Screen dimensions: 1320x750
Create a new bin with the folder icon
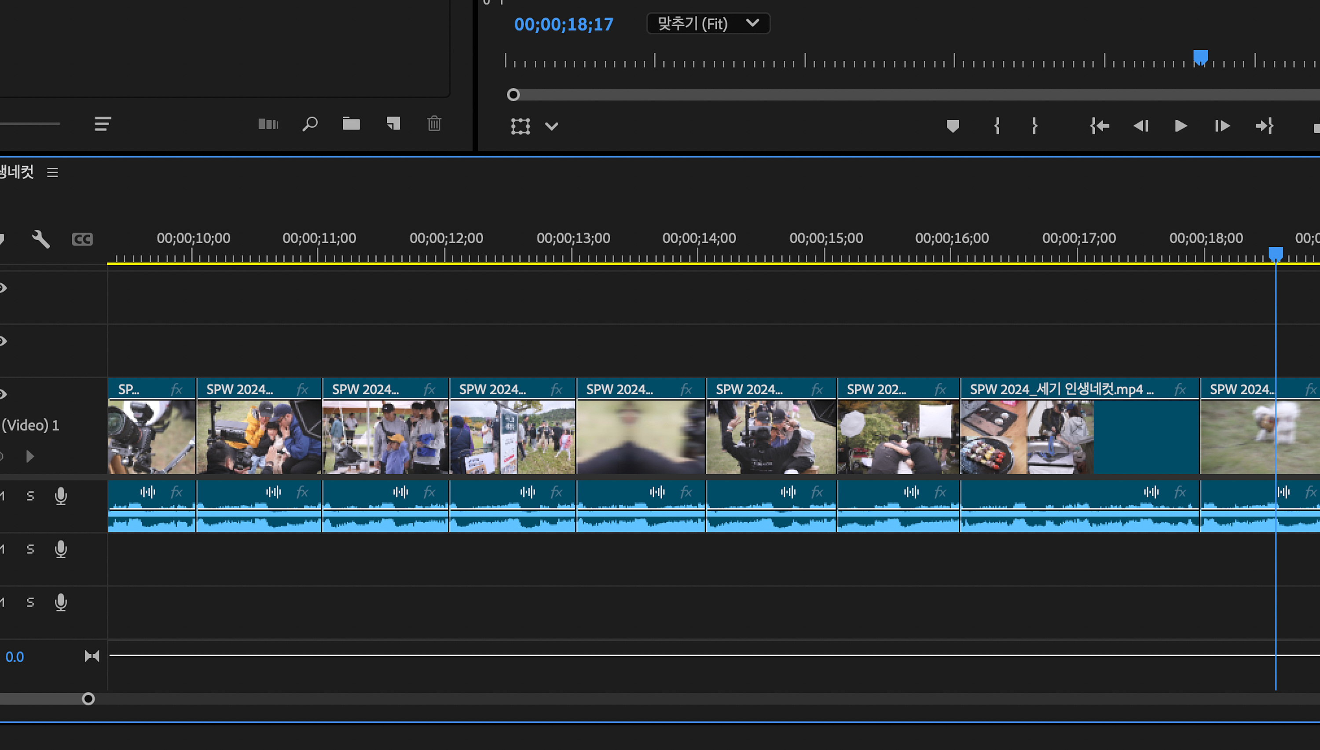(x=351, y=124)
